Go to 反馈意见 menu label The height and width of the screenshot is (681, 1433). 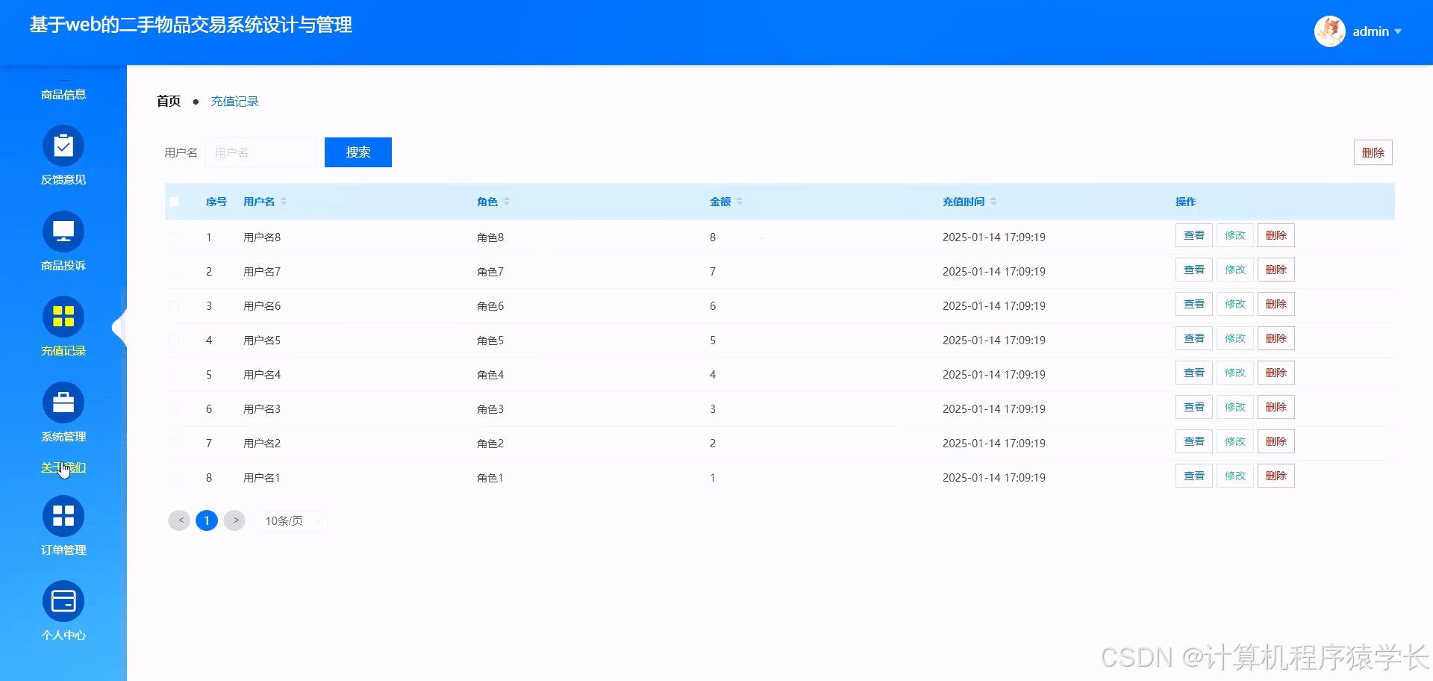coord(63,180)
